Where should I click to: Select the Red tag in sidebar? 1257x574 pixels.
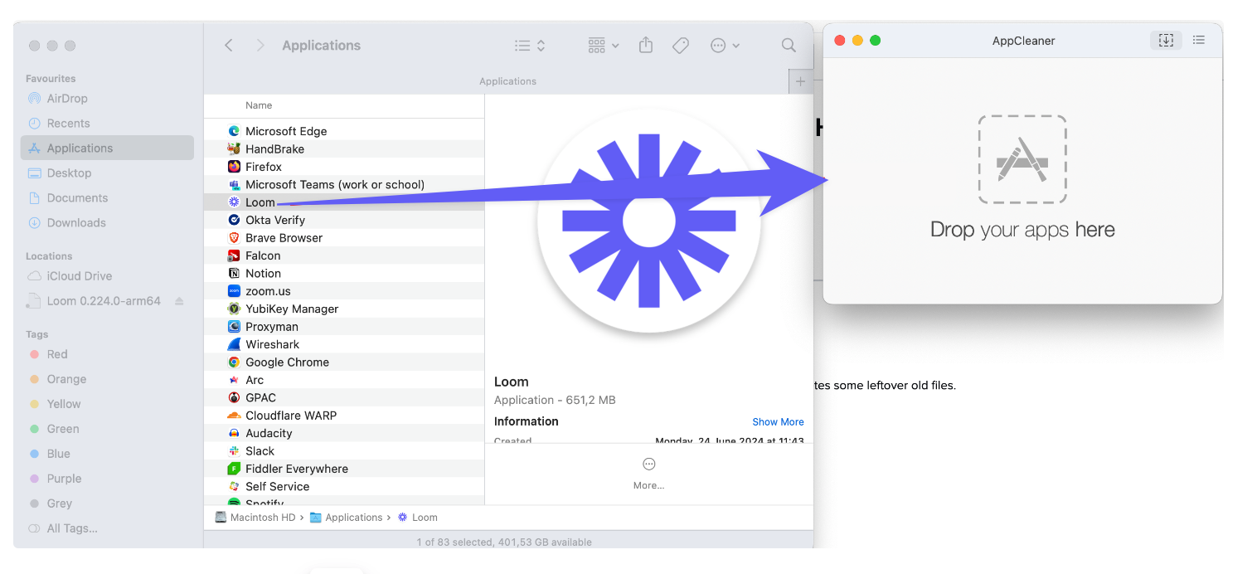[x=57, y=354]
